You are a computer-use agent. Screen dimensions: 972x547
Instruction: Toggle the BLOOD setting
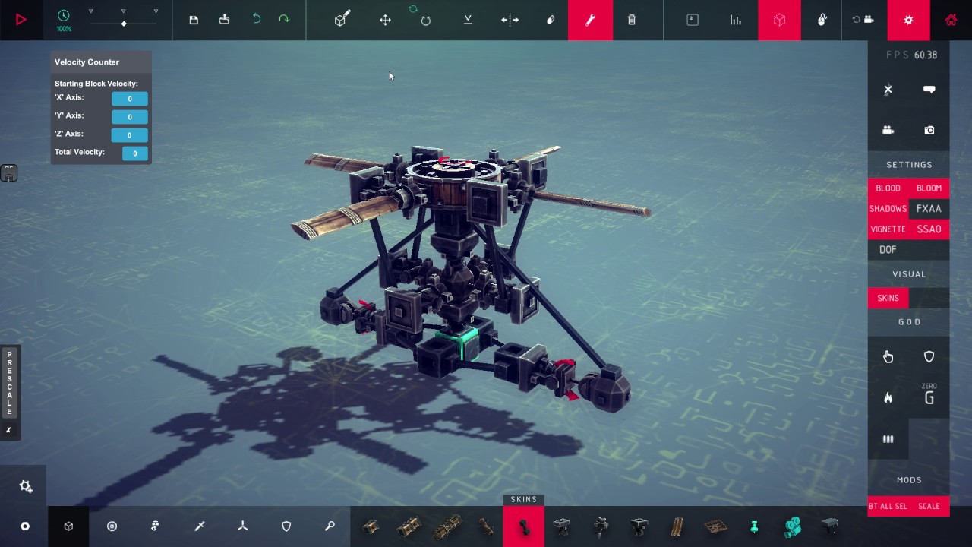tap(888, 188)
